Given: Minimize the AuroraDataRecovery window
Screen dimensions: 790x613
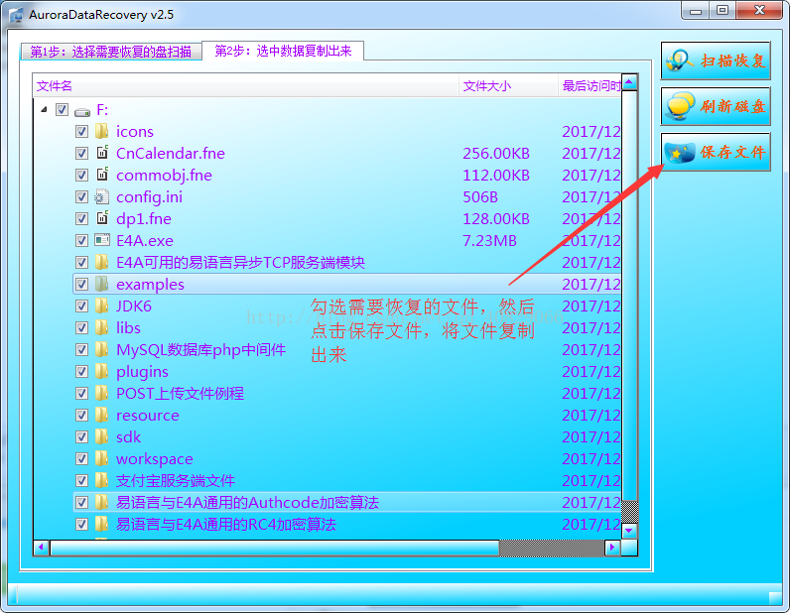Looking at the screenshot, I should 696,10.
